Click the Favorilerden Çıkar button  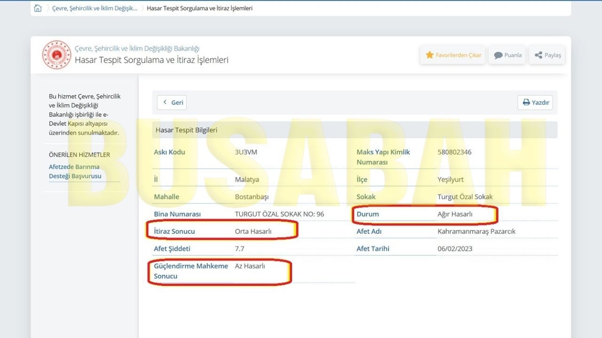point(452,55)
